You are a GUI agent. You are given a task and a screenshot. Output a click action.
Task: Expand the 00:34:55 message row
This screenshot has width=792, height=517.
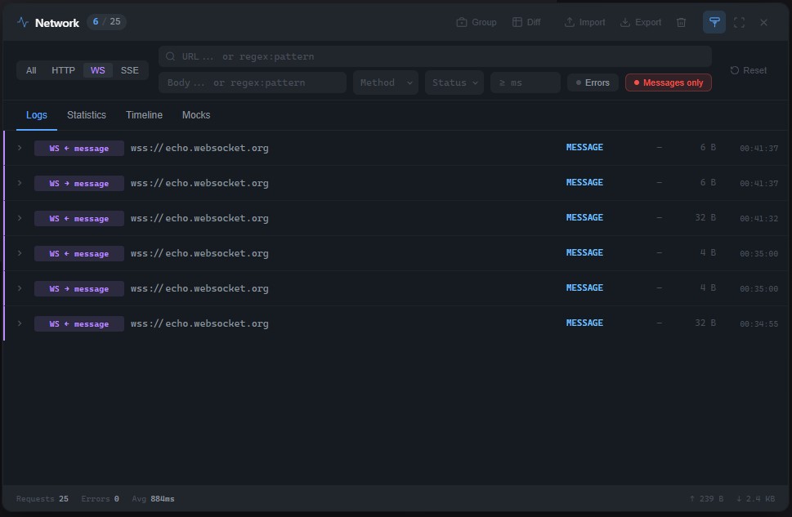click(x=20, y=323)
